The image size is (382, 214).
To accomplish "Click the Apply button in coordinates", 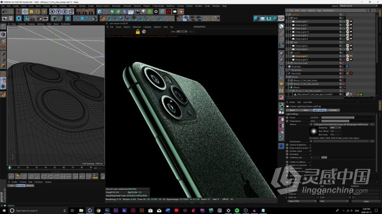I will pos(366,201).
